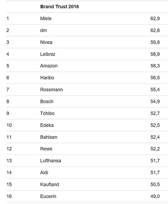Click the Leibniz brand name

[48, 54]
